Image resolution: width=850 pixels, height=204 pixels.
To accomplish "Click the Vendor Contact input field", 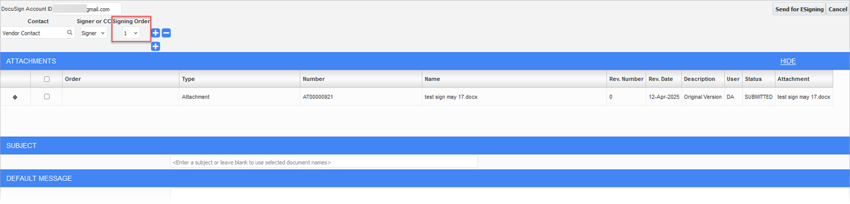I will coord(33,33).
